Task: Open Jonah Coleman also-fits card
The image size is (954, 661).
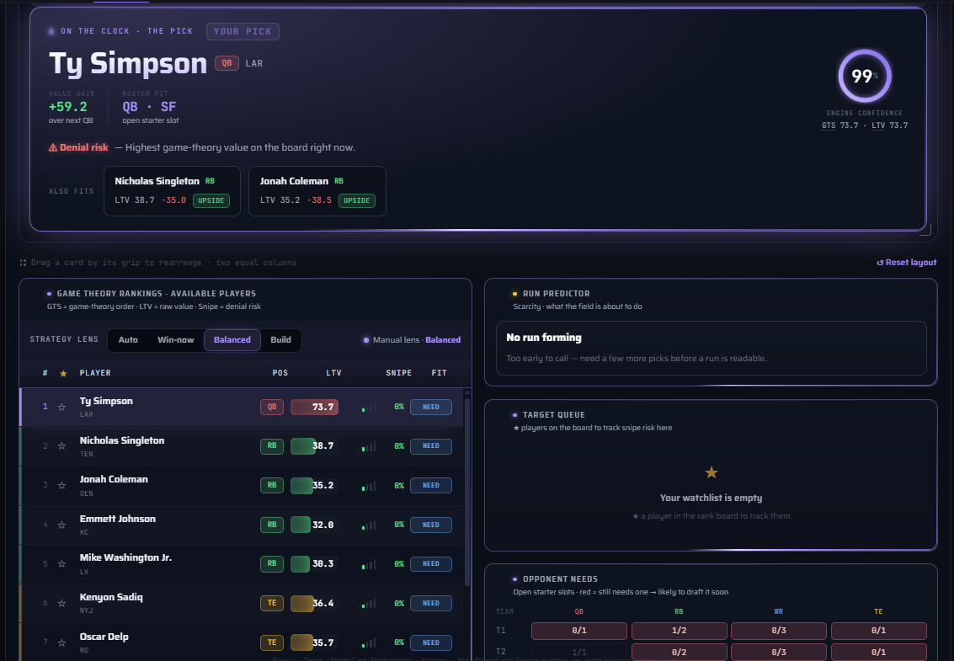Action: [317, 191]
